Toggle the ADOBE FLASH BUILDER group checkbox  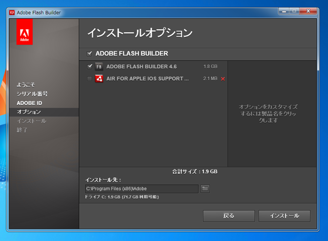pyautogui.click(x=89, y=53)
